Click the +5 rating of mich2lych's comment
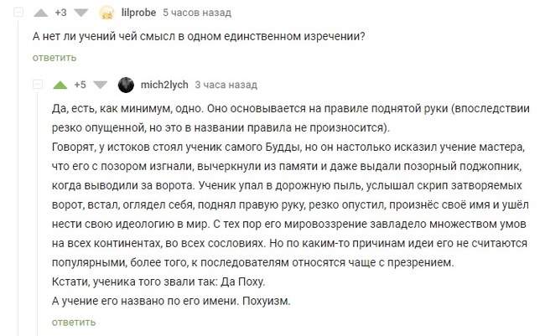Screen dimensions: 545x336 80,85
